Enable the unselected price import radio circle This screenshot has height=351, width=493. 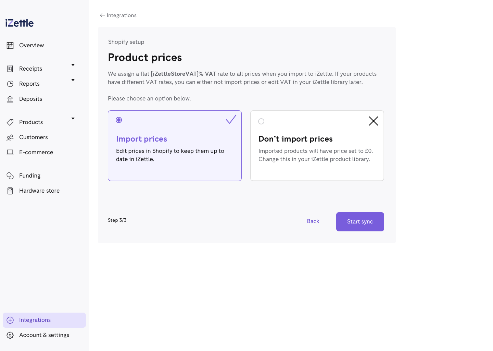click(261, 121)
